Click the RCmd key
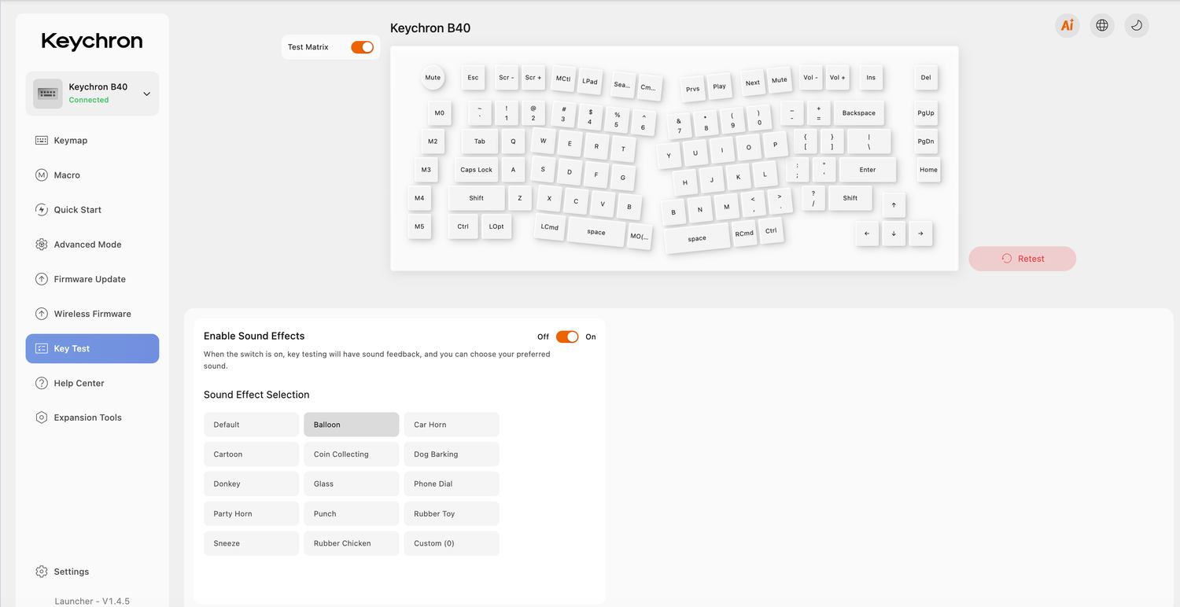This screenshot has height=607, width=1180. 744,234
